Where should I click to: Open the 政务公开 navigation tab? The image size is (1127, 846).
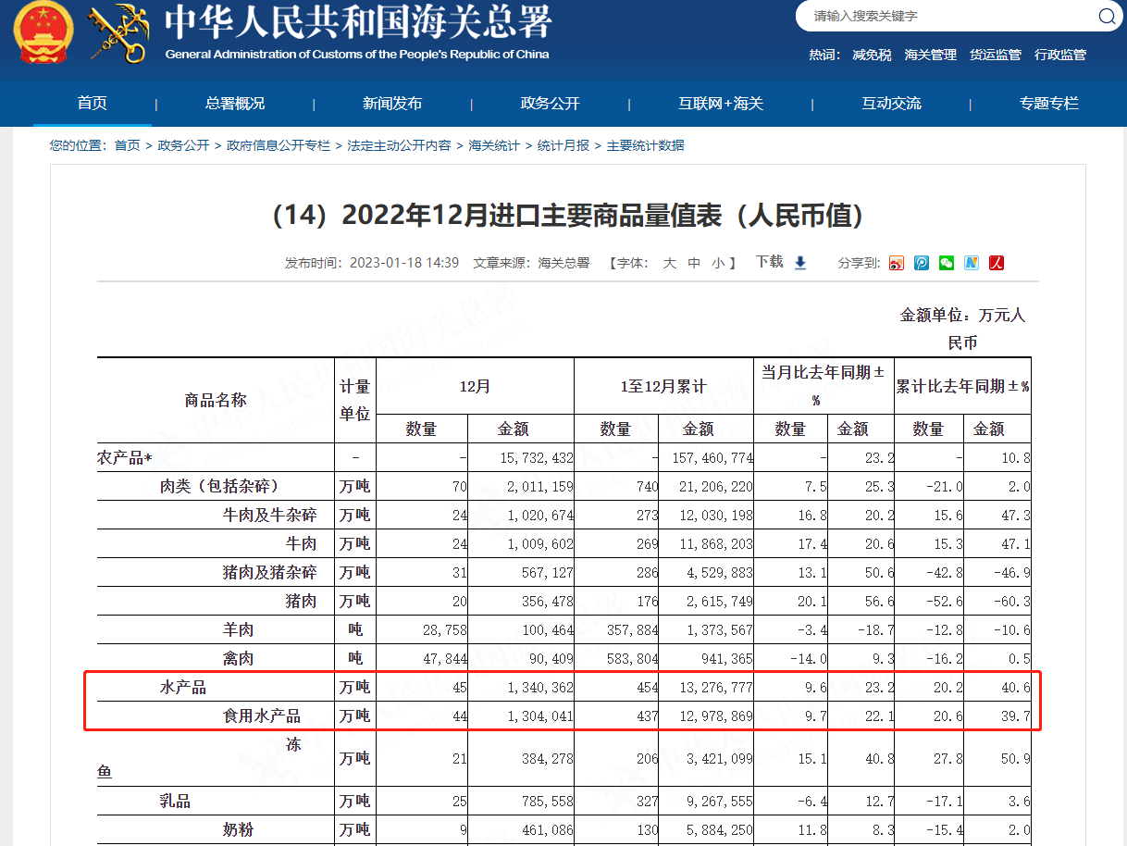(x=550, y=104)
